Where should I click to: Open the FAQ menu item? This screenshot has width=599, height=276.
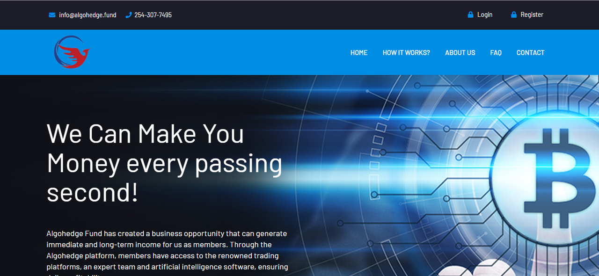pyautogui.click(x=496, y=52)
